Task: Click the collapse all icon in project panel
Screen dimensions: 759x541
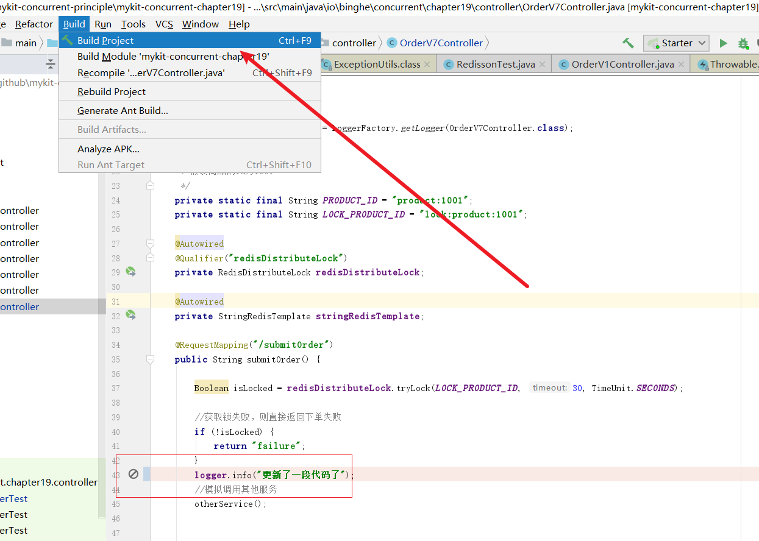Action: (51, 65)
